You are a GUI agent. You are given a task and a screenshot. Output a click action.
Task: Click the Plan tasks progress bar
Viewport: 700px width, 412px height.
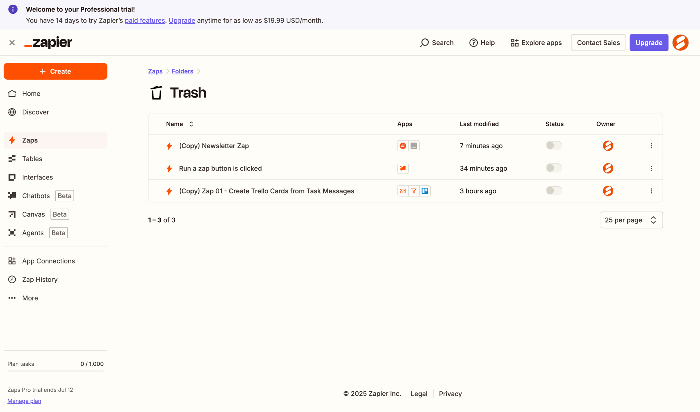point(55,371)
